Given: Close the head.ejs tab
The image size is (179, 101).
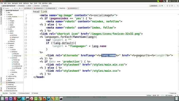Looking at the screenshot, I should (x=66, y=8).
